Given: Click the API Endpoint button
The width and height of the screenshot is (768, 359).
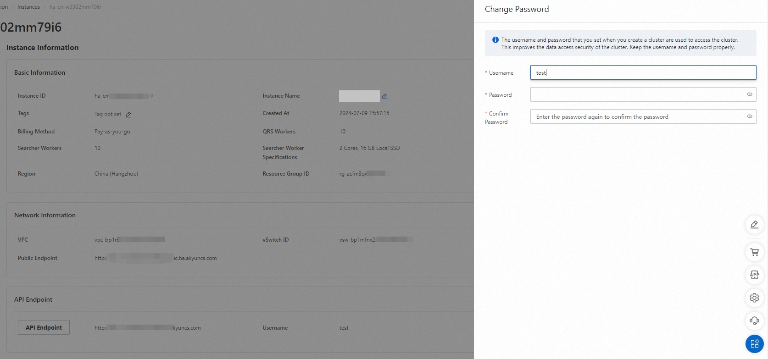Looking at the screenshot, I should point(44,327).
